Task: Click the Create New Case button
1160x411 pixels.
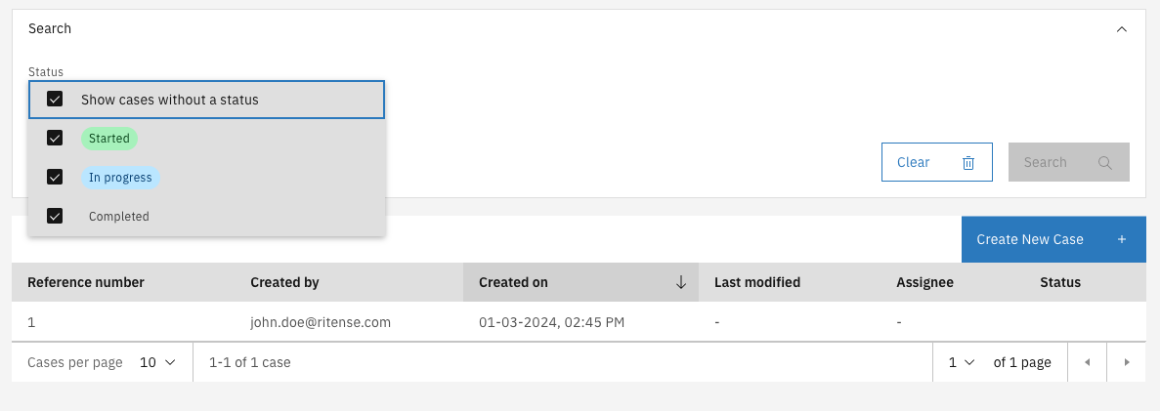Action: [1030, 239]
